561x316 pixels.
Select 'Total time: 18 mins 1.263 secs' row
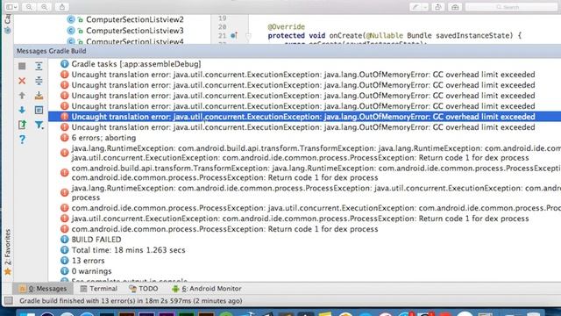point(128,249)
